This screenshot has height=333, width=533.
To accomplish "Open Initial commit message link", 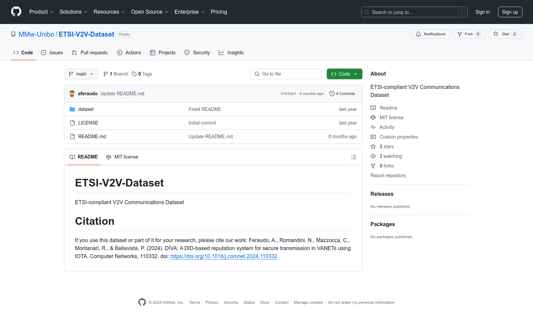I will coord(202,123).
